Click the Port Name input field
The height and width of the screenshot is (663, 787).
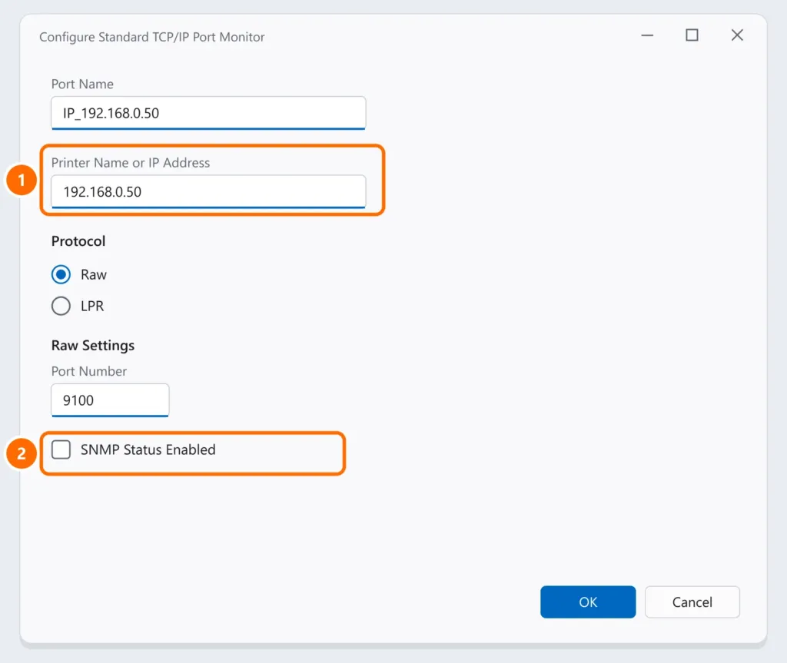click(208, 113)
